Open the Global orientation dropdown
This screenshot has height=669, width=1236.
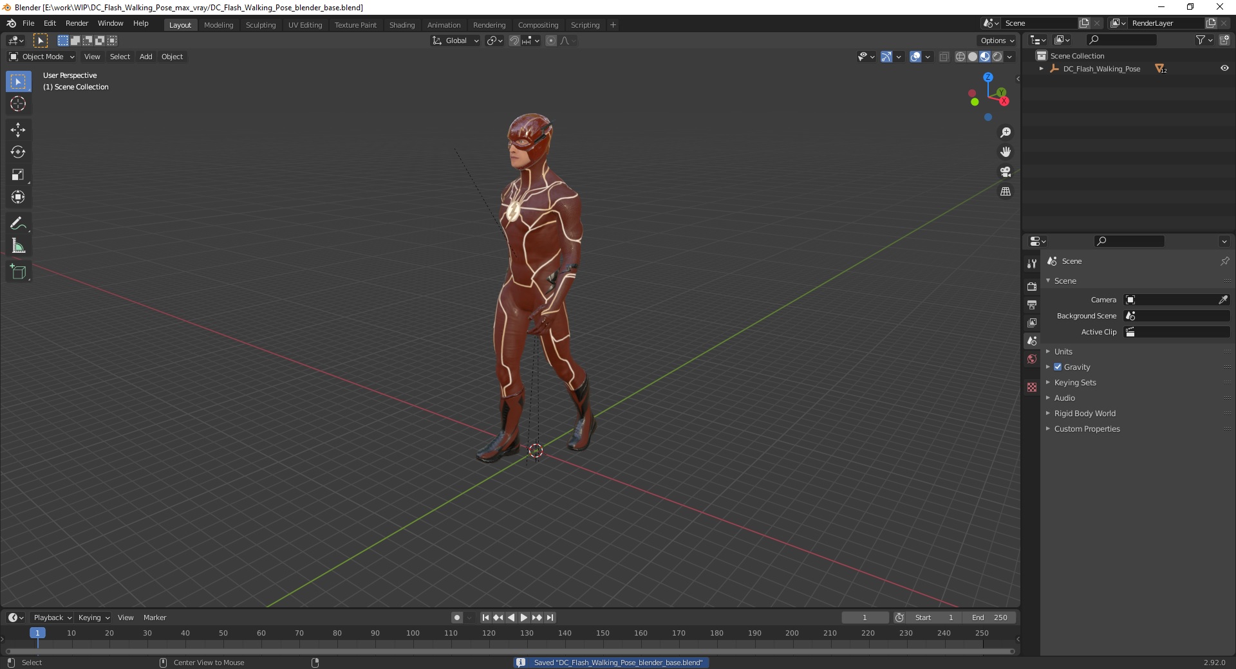pyautogui.click(x=456, y=41)
